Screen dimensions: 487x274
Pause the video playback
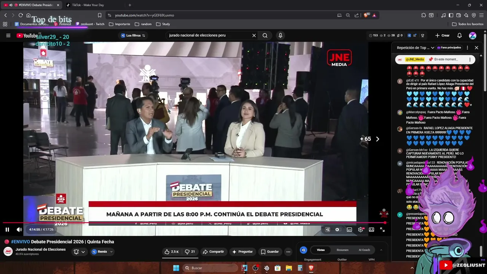[x=7, y=229]
